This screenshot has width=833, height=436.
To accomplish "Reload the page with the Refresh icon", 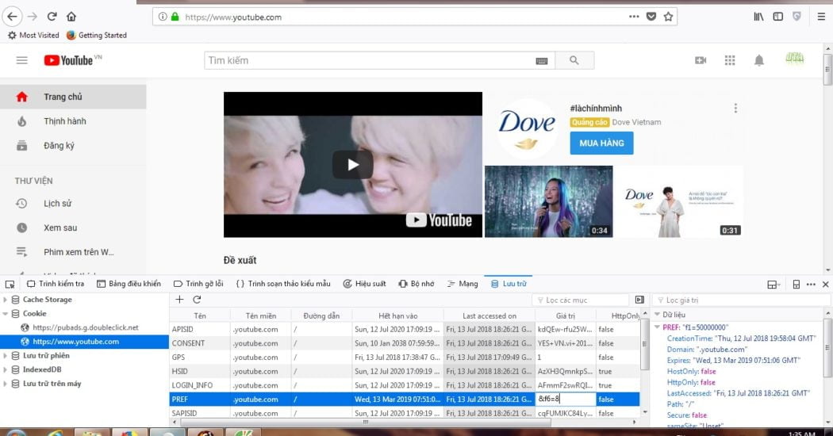I will (x=52, y=17).
